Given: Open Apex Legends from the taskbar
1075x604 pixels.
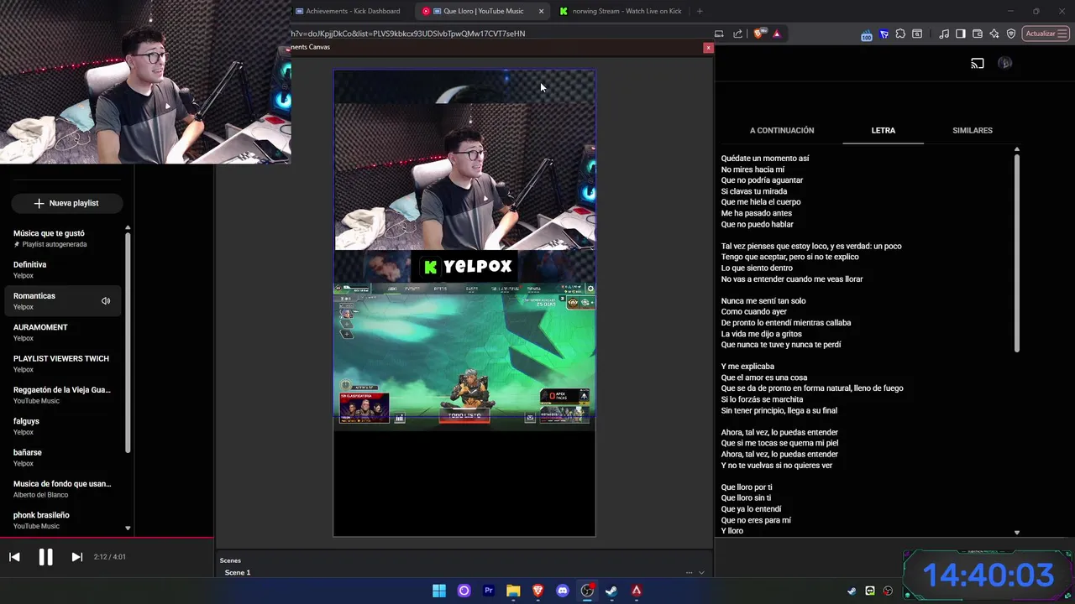Looking at the screenshot, I should click(637, 591).
